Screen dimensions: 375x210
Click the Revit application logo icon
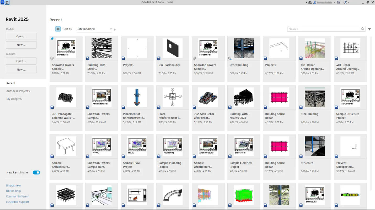2,2
